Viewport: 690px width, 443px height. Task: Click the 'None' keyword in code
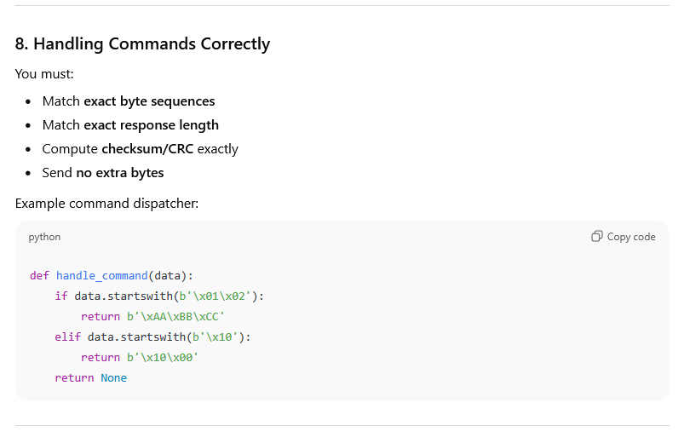click(113, 377)
